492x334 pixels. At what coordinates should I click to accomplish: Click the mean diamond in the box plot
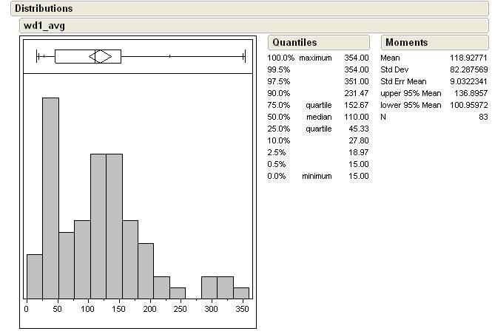[100, 56]
